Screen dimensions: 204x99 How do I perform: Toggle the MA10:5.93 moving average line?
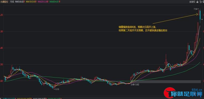click(x=30, y=2)
